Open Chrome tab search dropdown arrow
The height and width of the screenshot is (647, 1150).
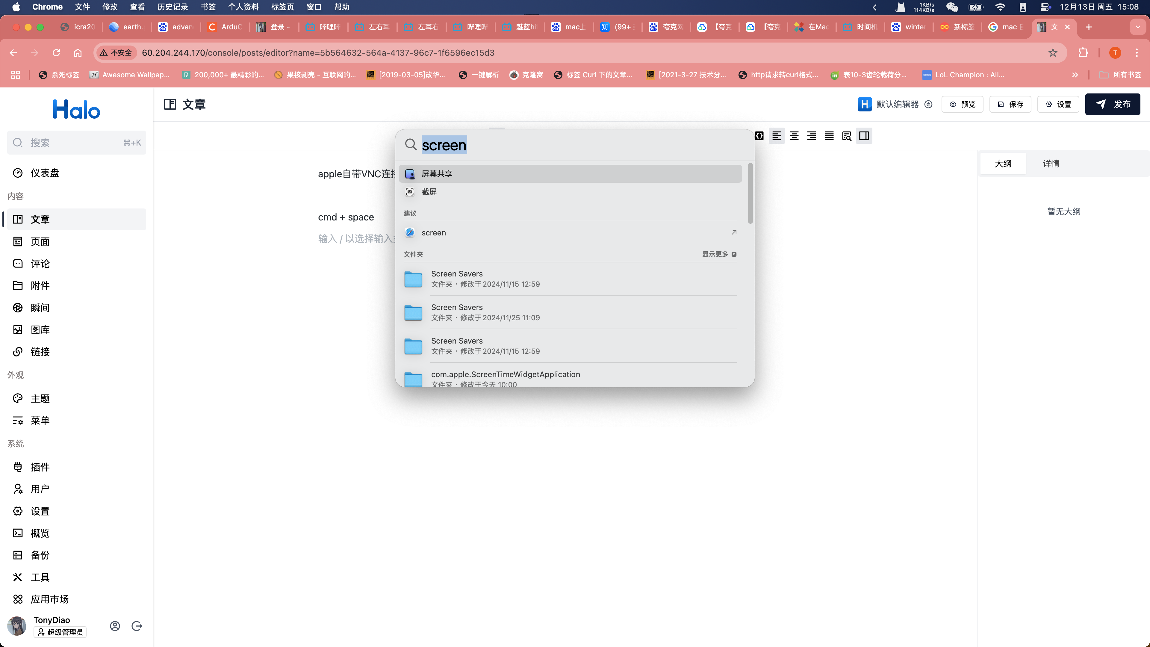1137,27
